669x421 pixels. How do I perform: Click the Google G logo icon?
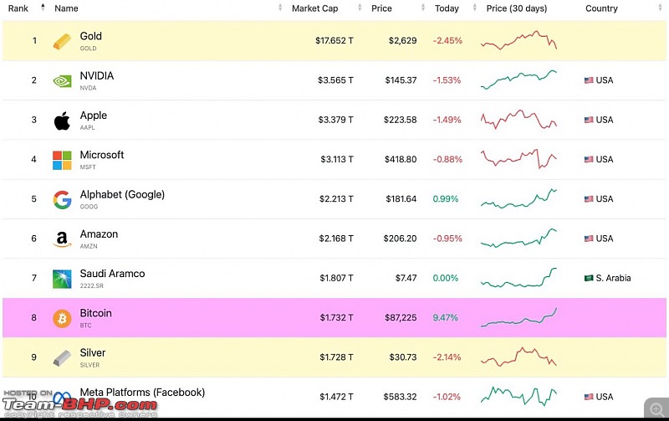pyautogui.click(x=62, y=200)
